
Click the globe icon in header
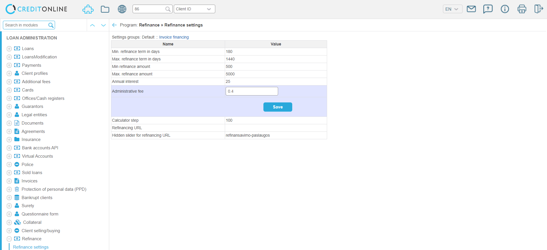(x=122, y=9)
